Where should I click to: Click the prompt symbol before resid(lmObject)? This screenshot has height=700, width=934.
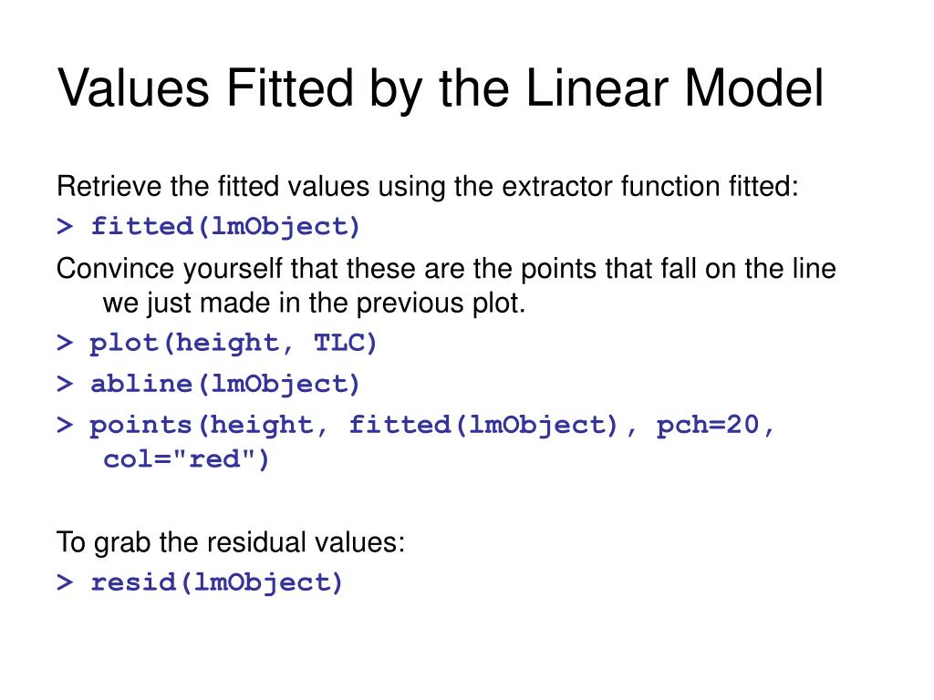(65, 582)
